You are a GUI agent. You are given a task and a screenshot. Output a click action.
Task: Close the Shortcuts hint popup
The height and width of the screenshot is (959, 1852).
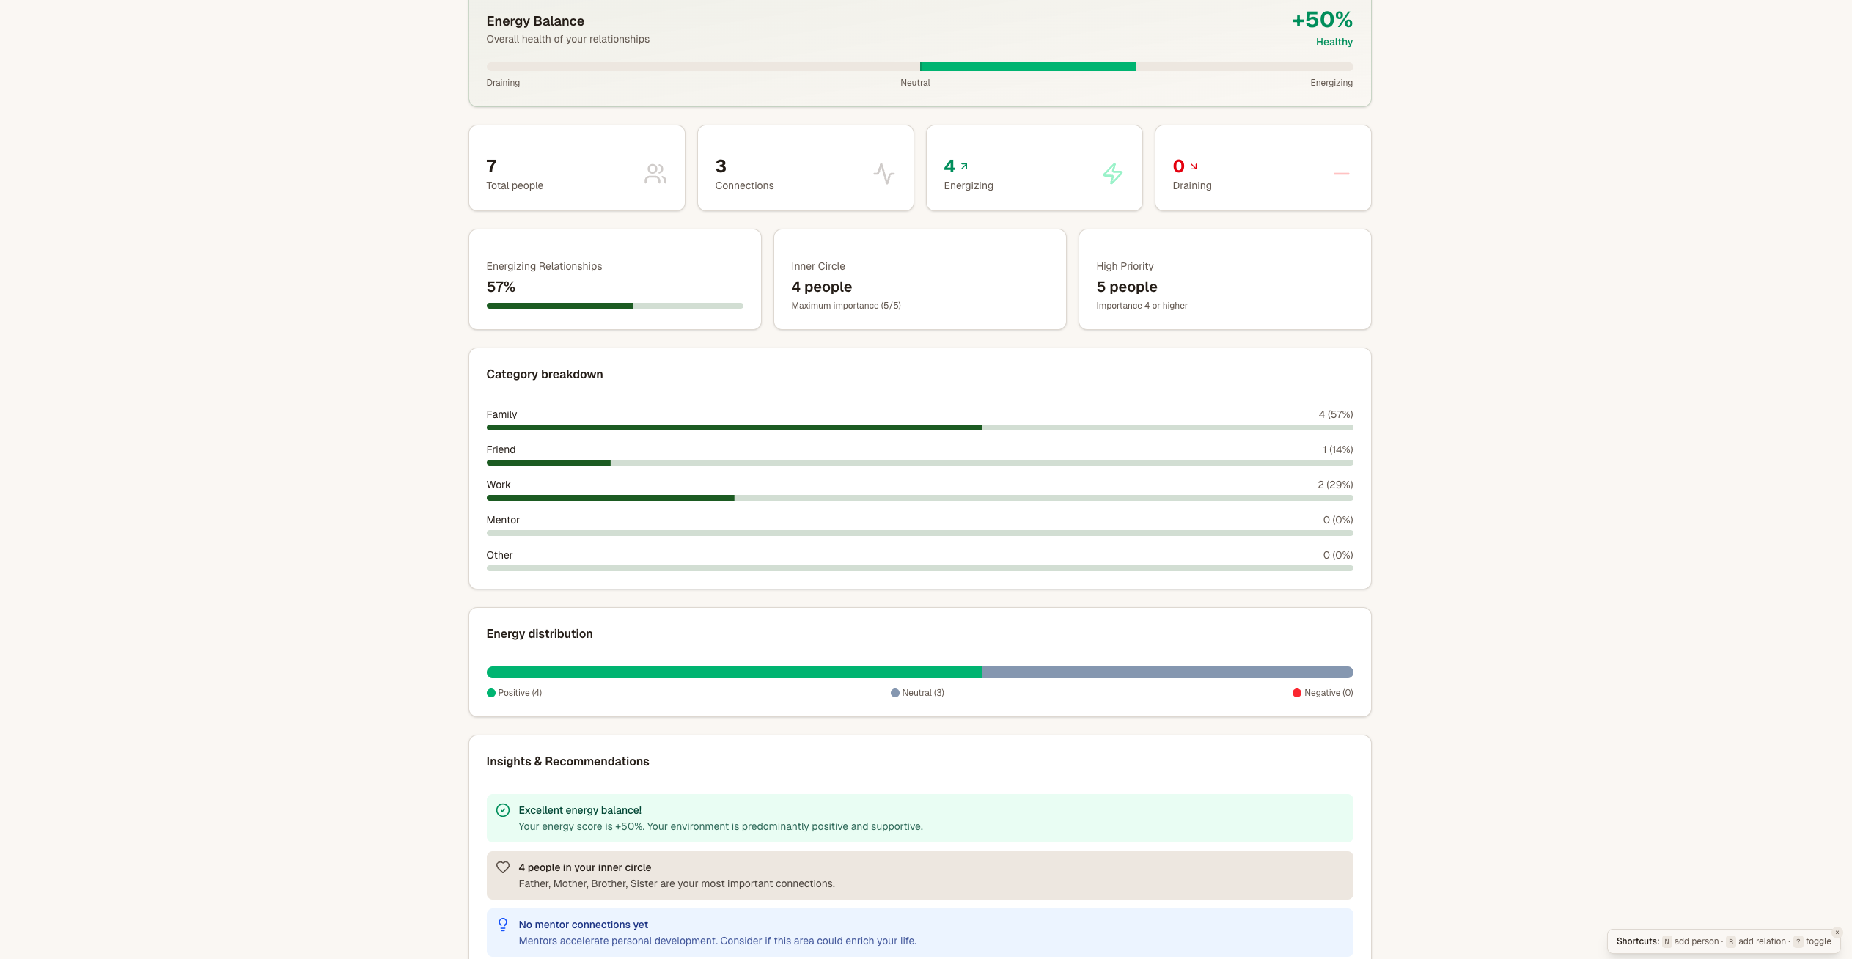point(1837,933)
